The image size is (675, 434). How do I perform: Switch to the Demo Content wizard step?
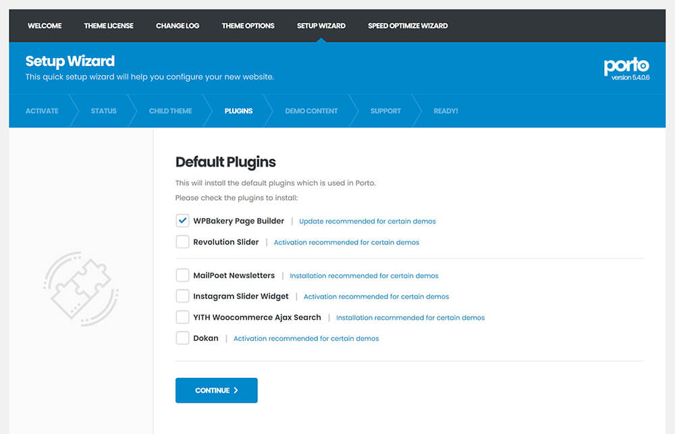(x=310, y=111)
